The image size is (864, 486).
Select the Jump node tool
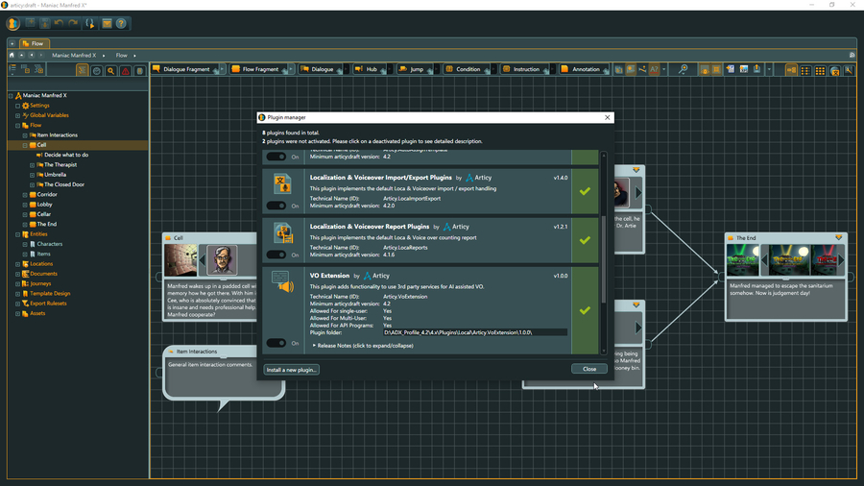coord(416,69)
